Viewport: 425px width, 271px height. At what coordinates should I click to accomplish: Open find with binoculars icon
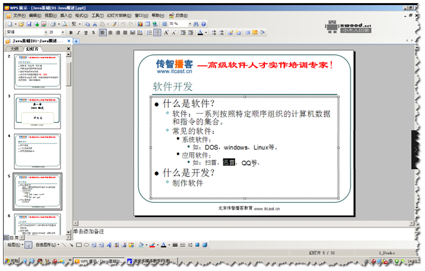click(x=196, y=24)
